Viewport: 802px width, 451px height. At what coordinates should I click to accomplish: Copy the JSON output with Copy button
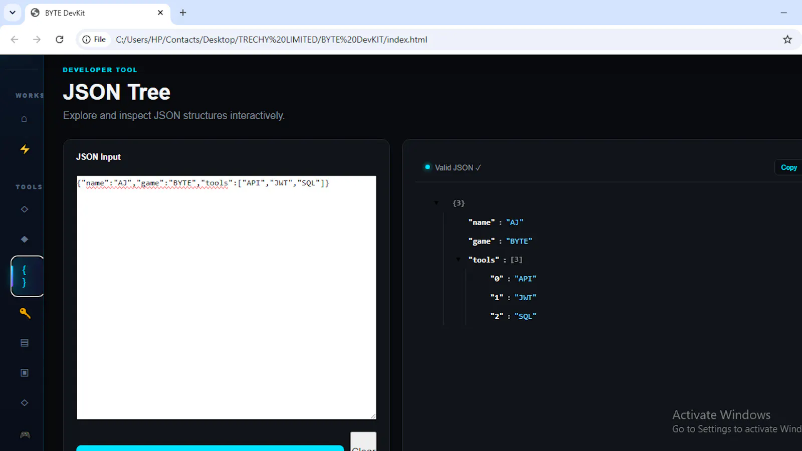pyautogui.click(x=788, y=167)
